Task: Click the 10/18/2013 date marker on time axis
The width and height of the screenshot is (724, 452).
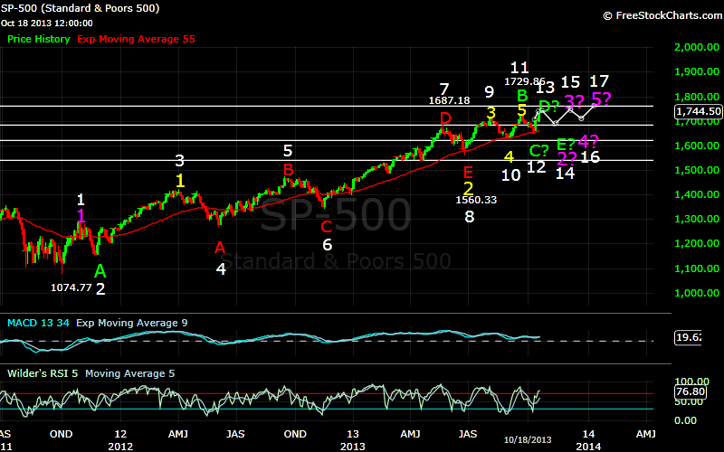Action: (528, 440)
